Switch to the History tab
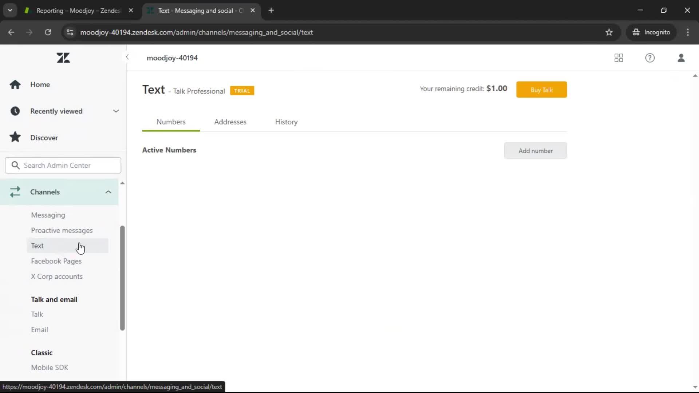699x393 pixels. tap(286, 122)
